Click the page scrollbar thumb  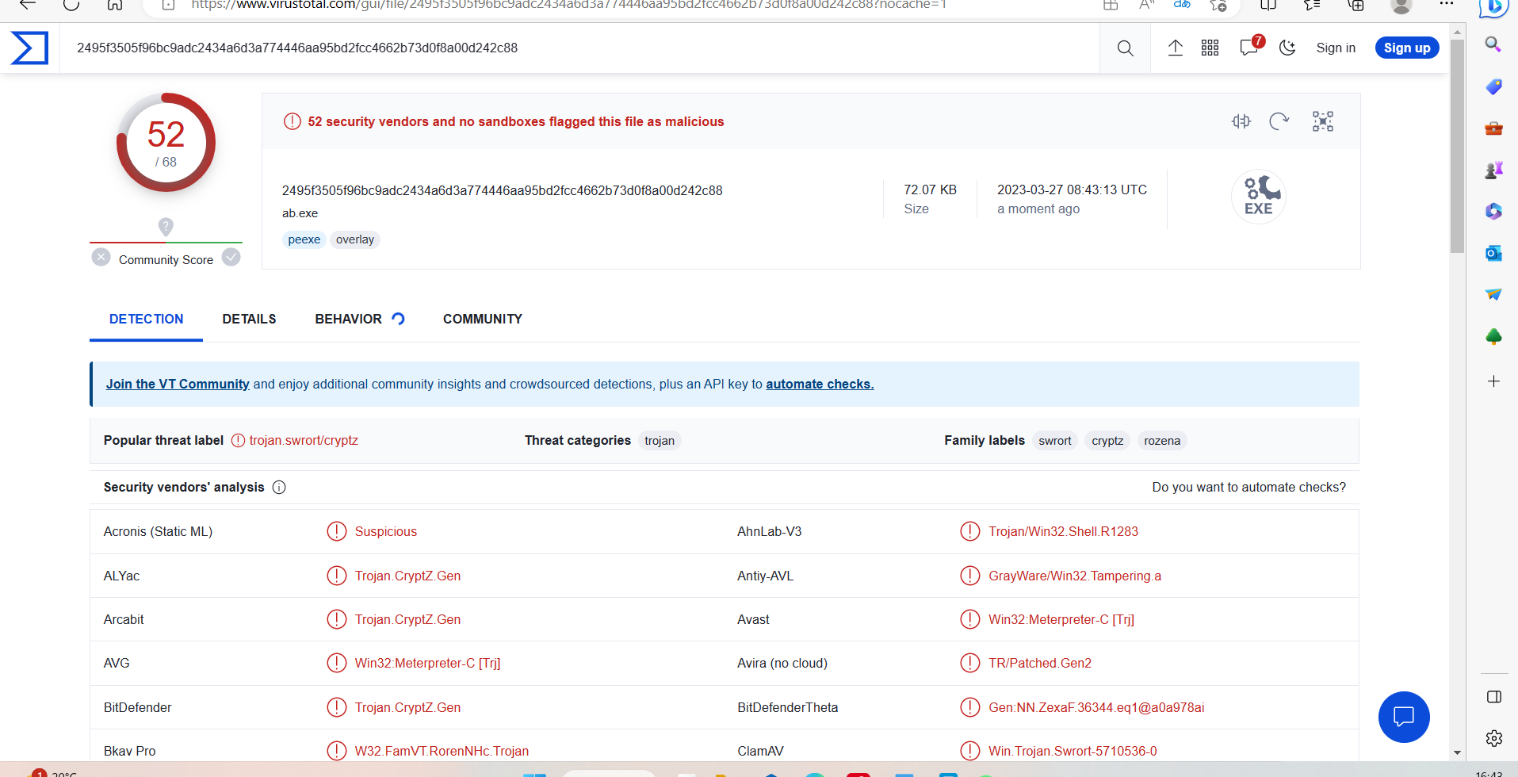click(1457, 147)
